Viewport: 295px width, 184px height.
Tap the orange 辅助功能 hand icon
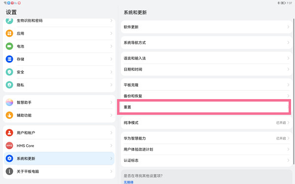9,115
